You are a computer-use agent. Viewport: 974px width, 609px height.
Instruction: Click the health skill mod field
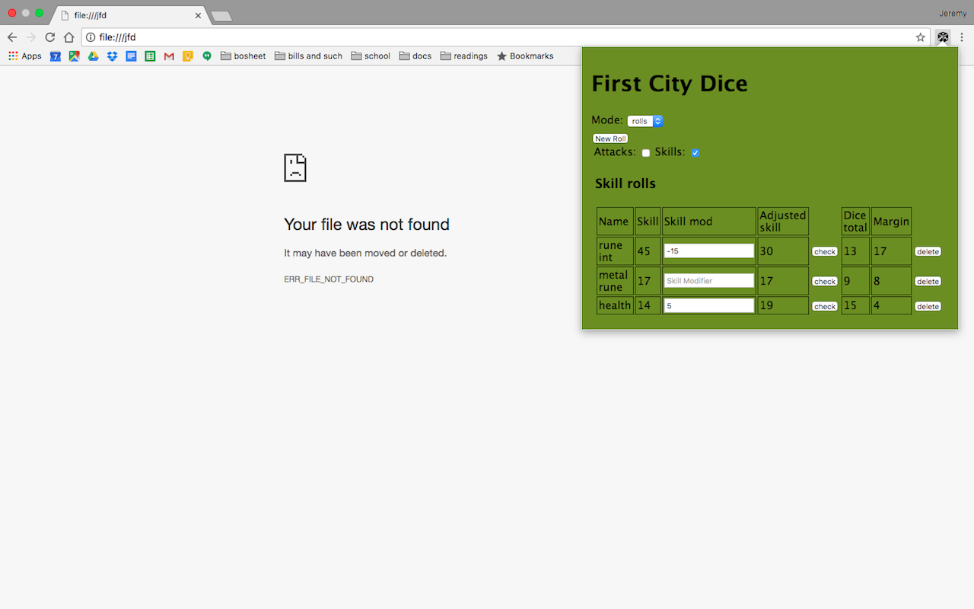(x=709, y=306)
